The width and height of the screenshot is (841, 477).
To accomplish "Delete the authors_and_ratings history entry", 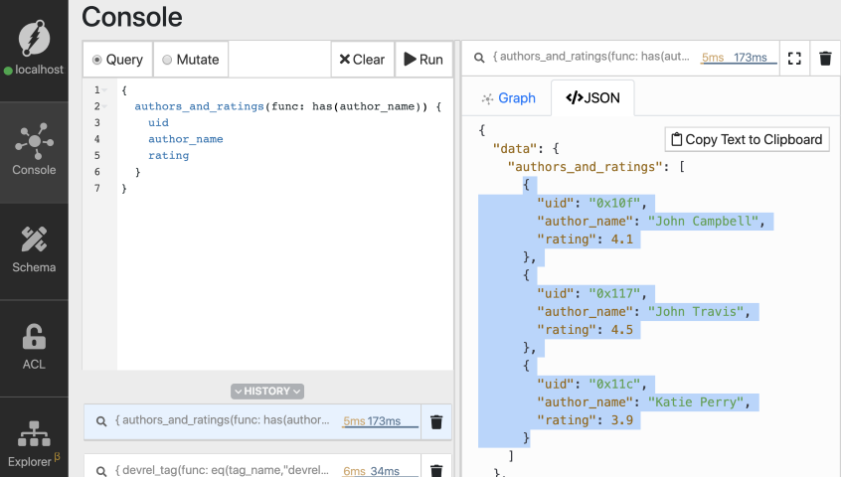I will (x=435, y=422).
